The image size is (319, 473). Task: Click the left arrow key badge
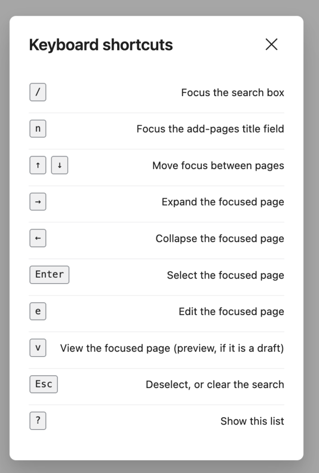[x=38, y=238]
